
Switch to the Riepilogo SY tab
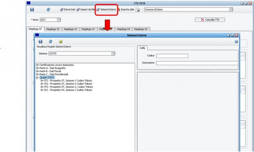[88, 29]
